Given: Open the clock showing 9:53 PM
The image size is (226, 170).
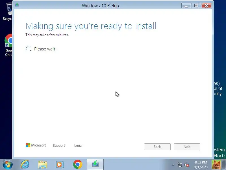Looking at the screenshot, I should 201,165.
